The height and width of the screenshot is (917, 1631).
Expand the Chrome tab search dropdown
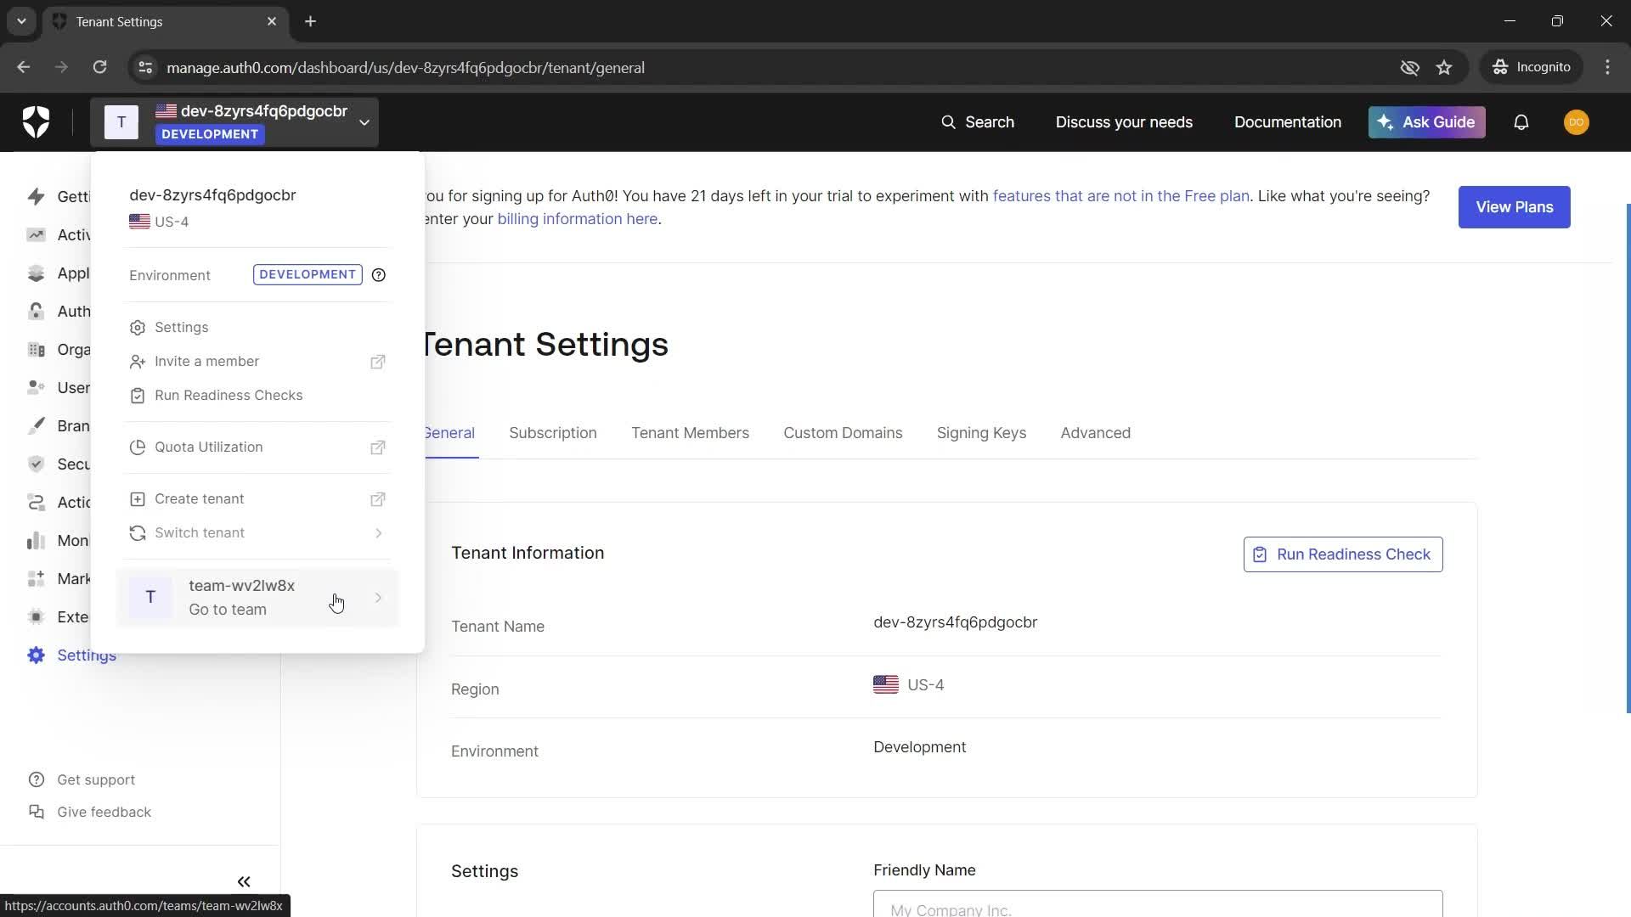coord(21,22)
